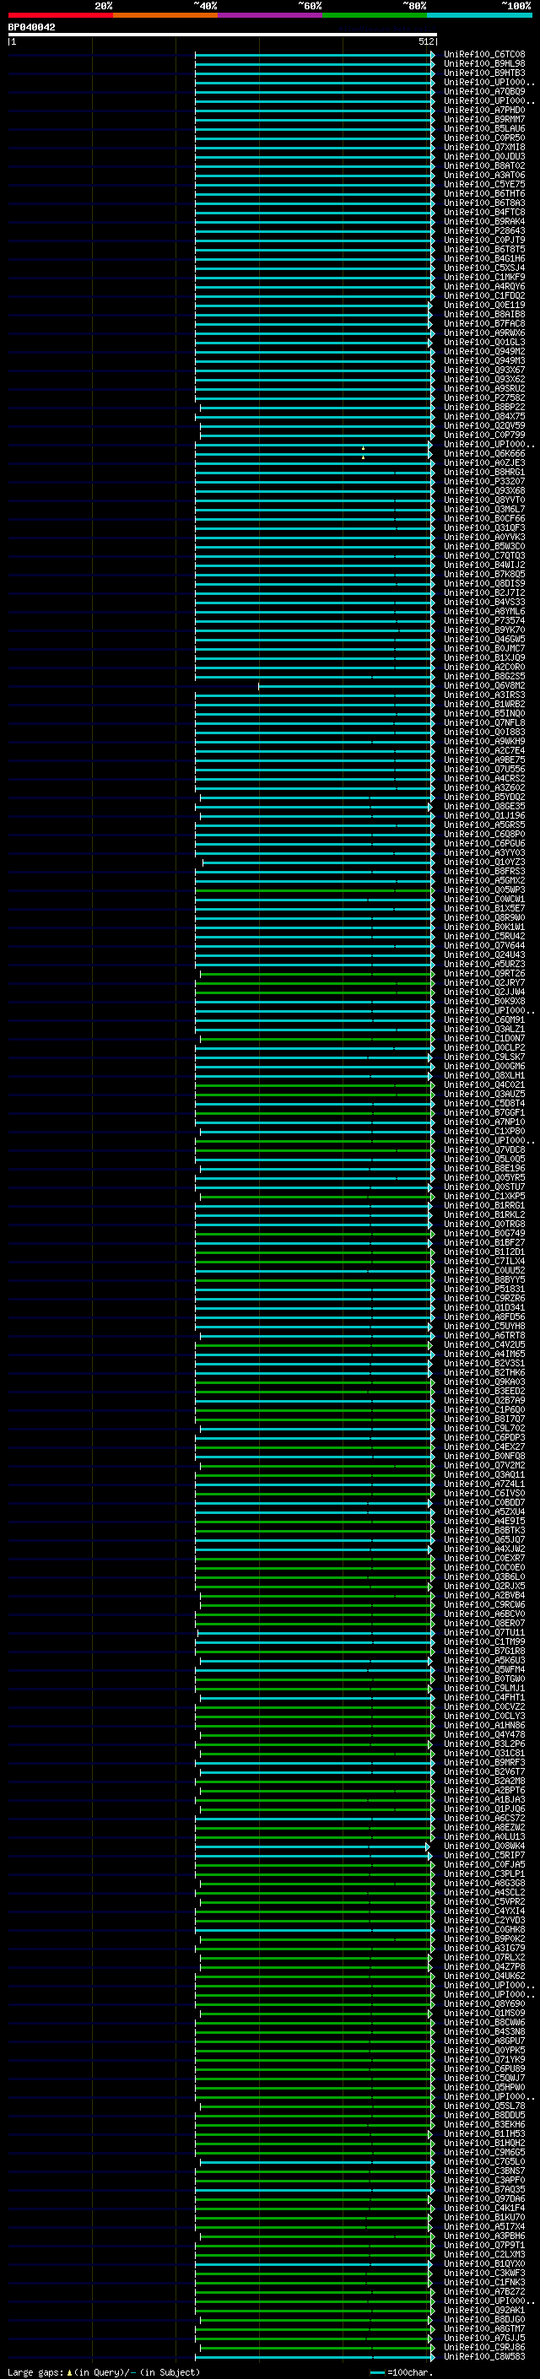This screenshot has height=2379, width=540.
Task: Select hit UniRef100_A3IRS3
Action: coord(483,695)
